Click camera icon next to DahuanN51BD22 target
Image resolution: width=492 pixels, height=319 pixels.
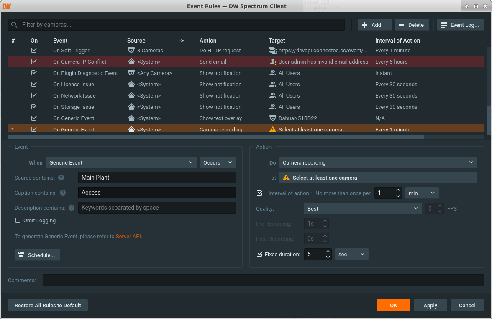point(273,118)
